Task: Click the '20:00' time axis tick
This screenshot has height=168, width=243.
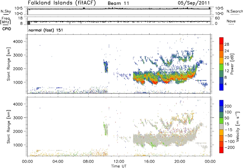Action: click(180, 162)
